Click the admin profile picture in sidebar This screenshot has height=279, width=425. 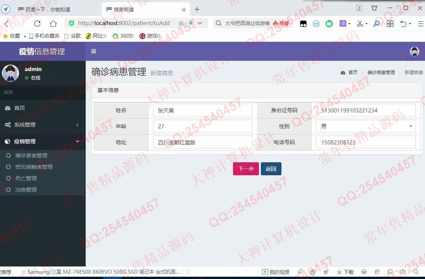(x=10, y=73)
